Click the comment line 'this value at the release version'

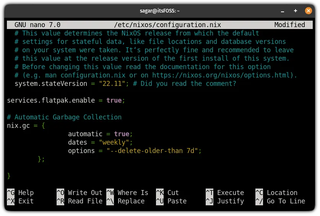[152, 58]
